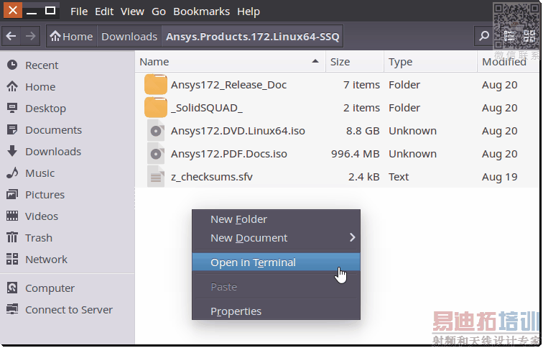The width and height of the screenshot is (543, 348).
Task: Click the Trash sidebar label
Action: 39,238
